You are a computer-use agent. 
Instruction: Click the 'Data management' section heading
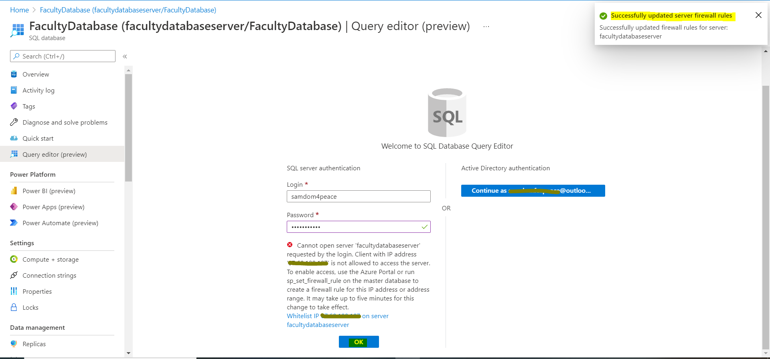pyautogui.click(x=37, y=328)
